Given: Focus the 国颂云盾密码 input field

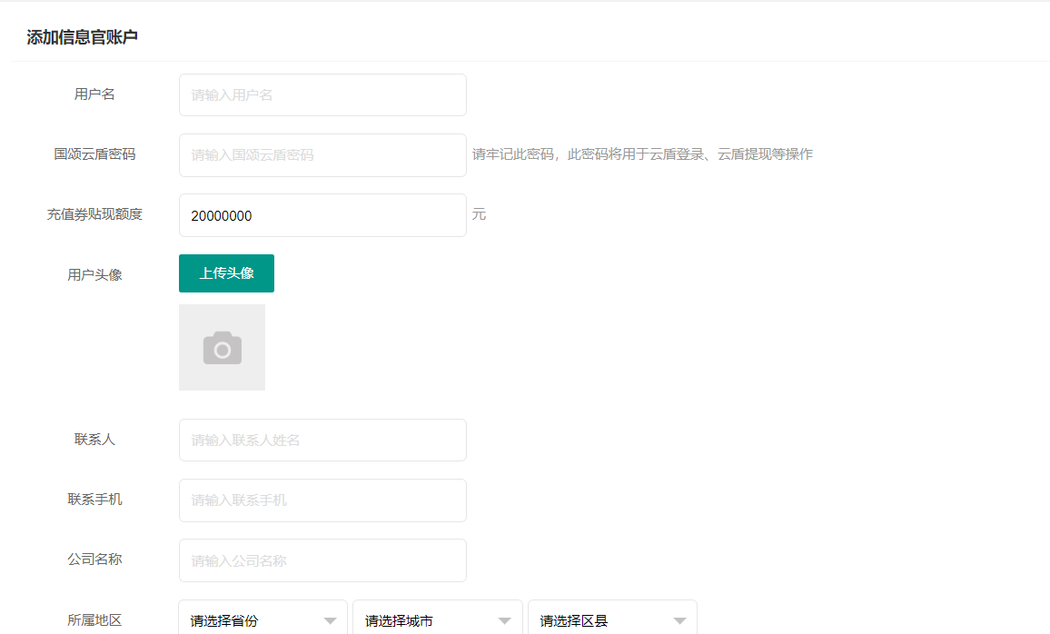Looking at the screenshot, I should pos(322,155).
